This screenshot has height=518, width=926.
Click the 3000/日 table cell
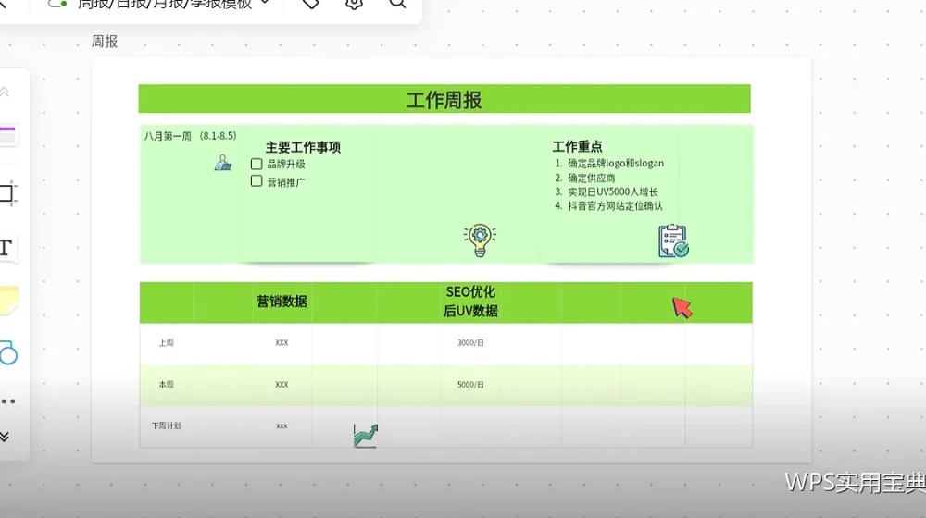point(470,343)
